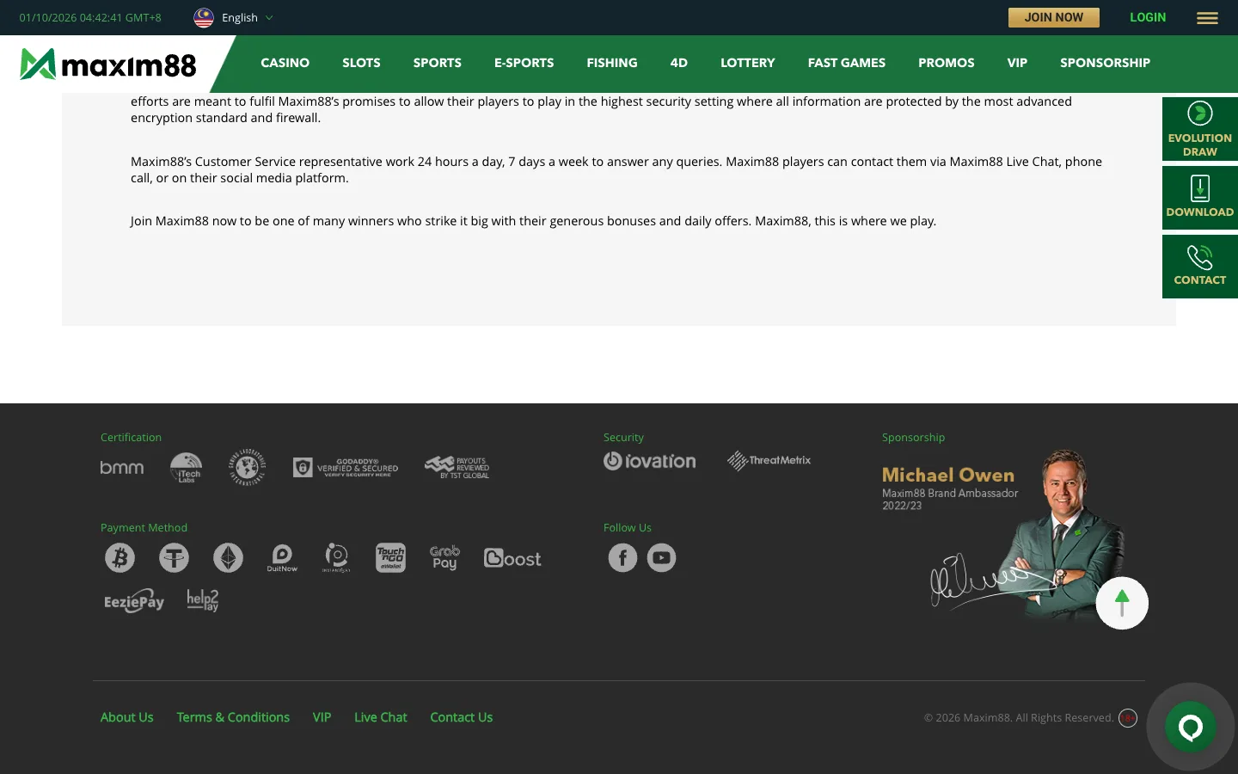The height and width of the screenshot is (774, 1238).
Task: Click the Login button
Action: (1148, 17)
